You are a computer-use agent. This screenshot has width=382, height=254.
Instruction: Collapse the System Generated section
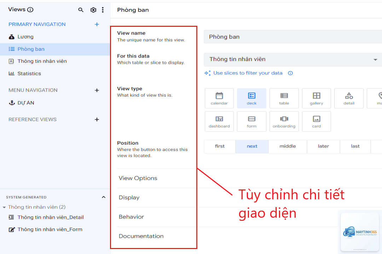pos(104,197)
